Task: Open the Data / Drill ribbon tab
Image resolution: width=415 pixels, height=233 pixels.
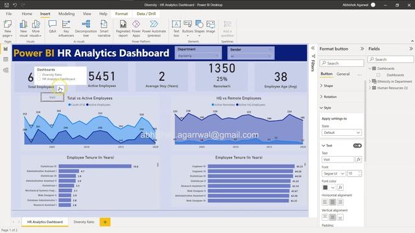Action: [x=146, y=14]
